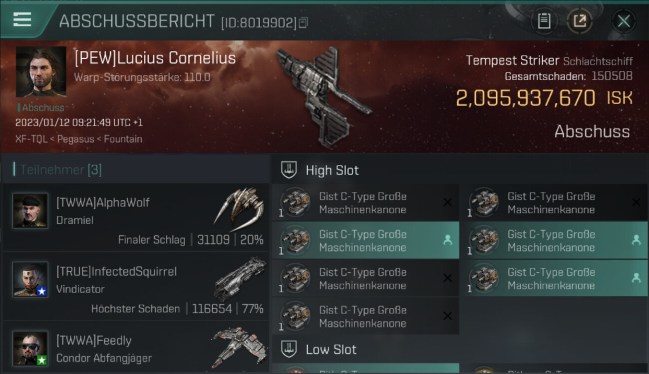Open Feedly participant portrait
Screen dimensions: 649x374
[30, 348]
